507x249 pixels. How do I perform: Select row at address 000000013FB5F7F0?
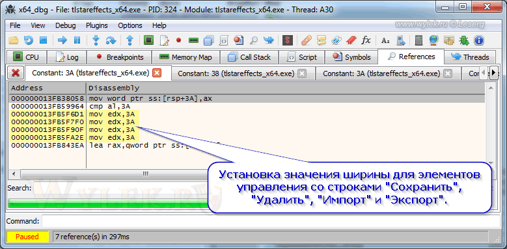[x=247, y=122]
